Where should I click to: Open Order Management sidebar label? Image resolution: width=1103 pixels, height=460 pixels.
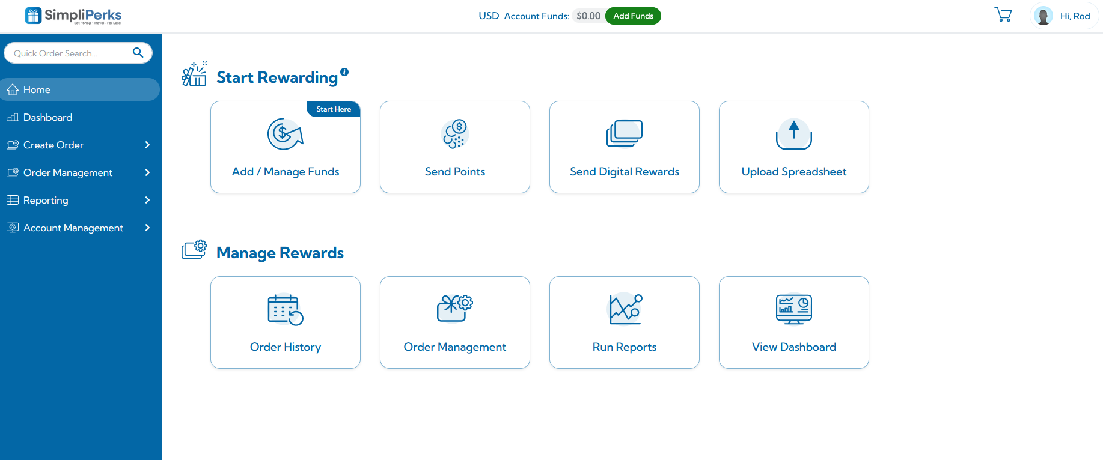click(68, 172)
